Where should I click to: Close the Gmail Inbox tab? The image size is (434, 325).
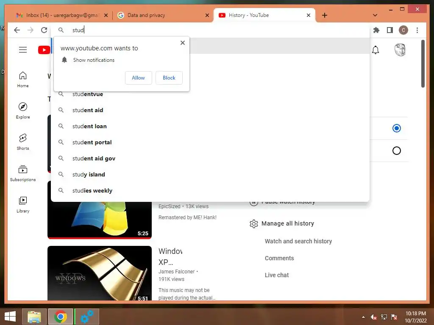coord(106,15)
